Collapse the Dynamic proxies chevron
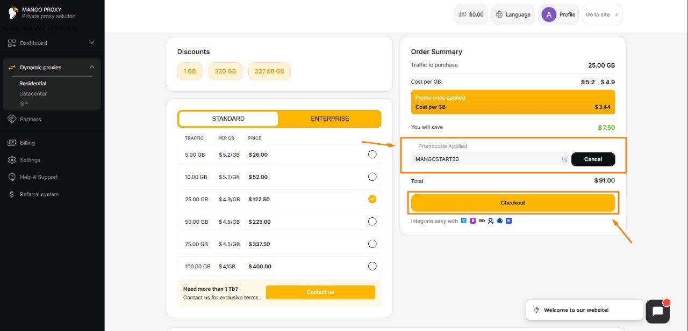Image resolution: width=688 pixels, height=331 pixels. pos(91,67)
